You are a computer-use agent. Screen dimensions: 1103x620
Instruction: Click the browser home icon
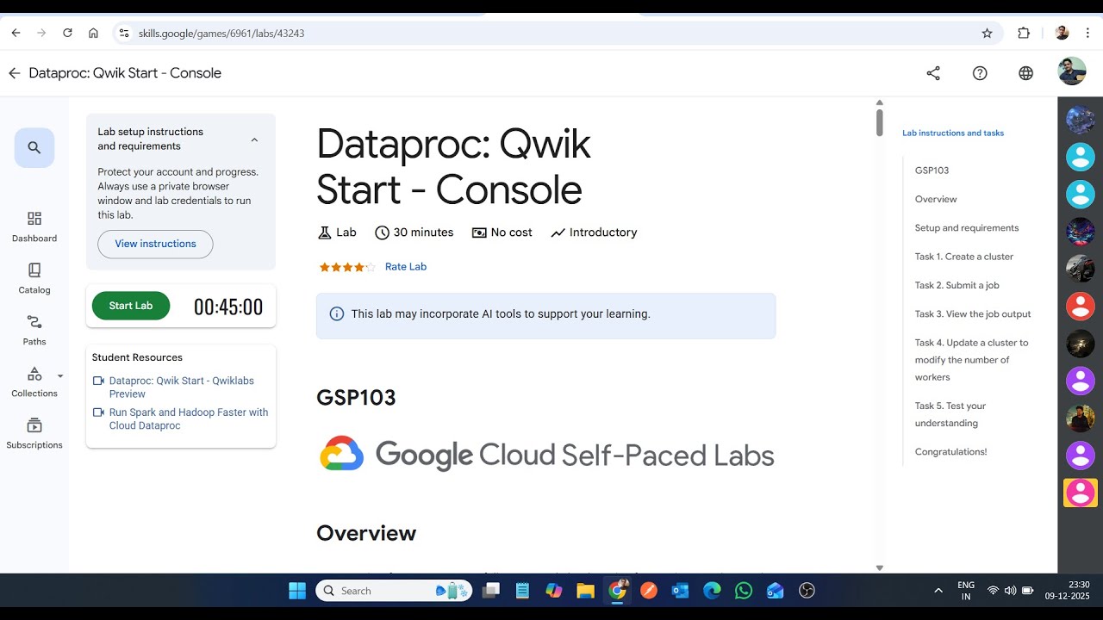point(93,33)
